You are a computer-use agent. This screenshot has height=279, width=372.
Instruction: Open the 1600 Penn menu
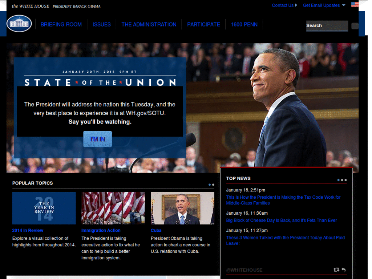(x=244, y=24)
